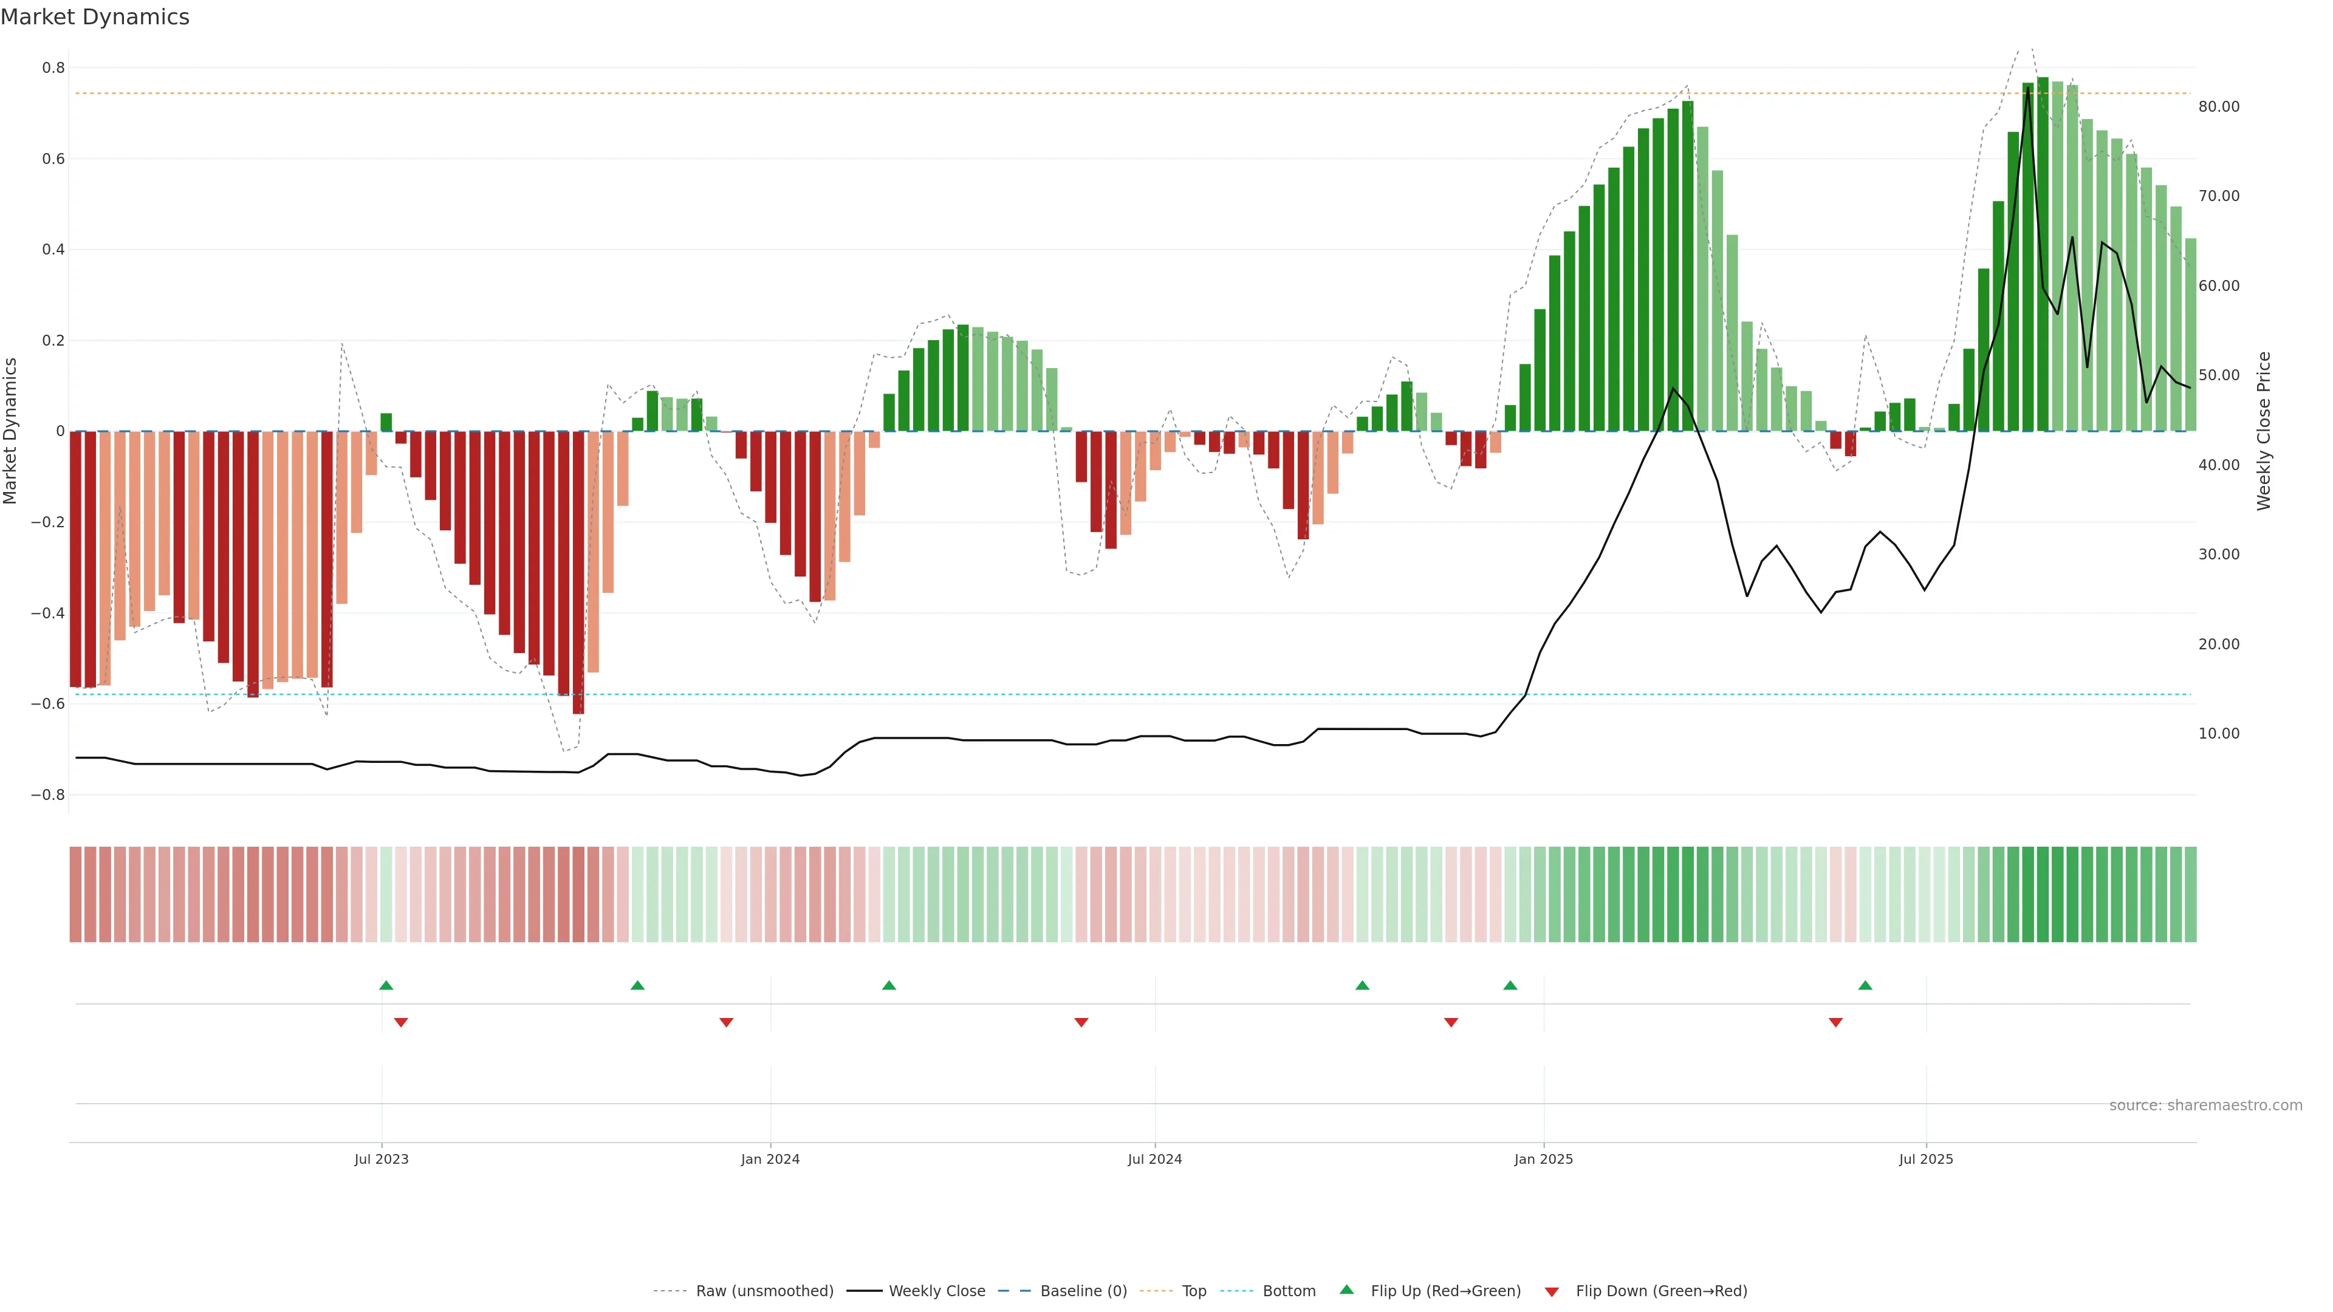Click the red flip-down marker between Jan and Jul 2025
Screen dimensions: 2333x1312
1836,1022
